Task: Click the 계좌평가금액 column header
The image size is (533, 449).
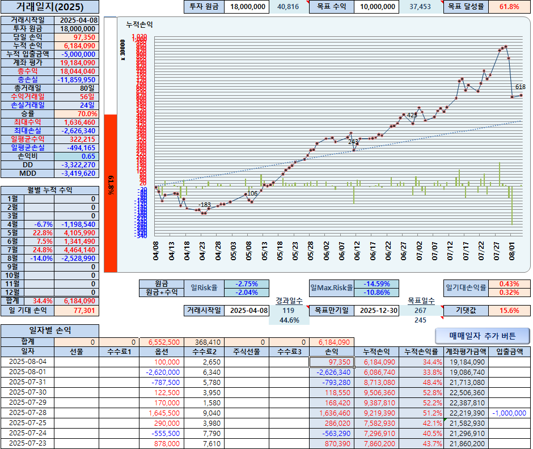Action: [466, 352]
